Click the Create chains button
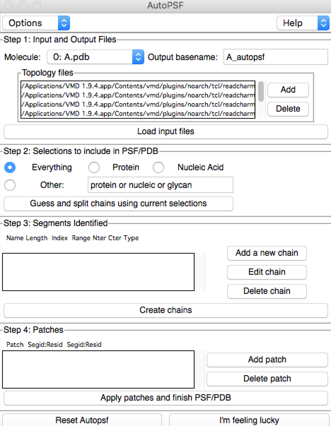The width and height of the screenshot is (331, 426). point(165,310)
